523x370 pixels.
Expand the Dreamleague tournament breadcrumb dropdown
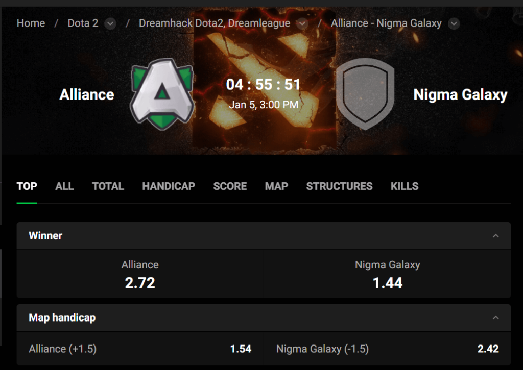coord(302,23)
